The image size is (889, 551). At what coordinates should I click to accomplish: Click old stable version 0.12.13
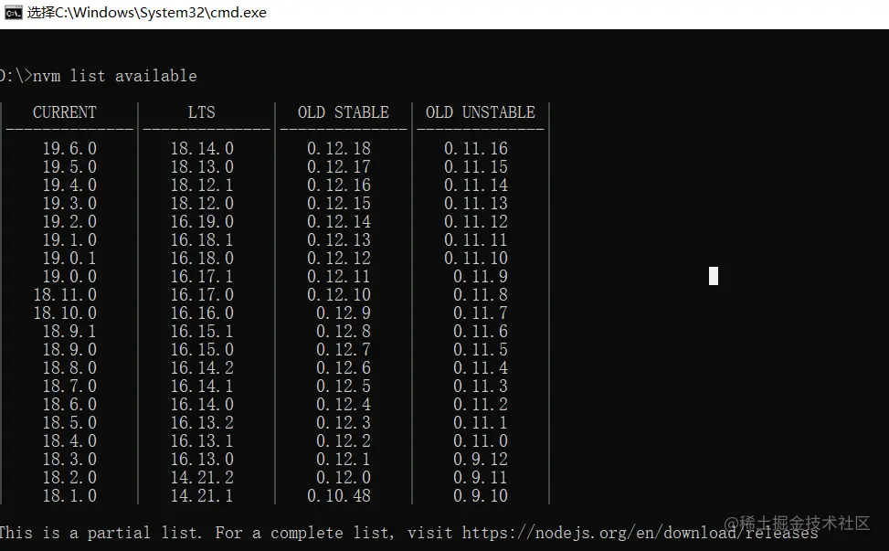[x=339, y=239]
